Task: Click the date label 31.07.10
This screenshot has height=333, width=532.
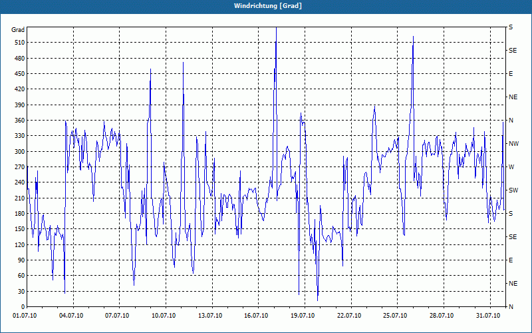Action: click(x=488, y=316)
